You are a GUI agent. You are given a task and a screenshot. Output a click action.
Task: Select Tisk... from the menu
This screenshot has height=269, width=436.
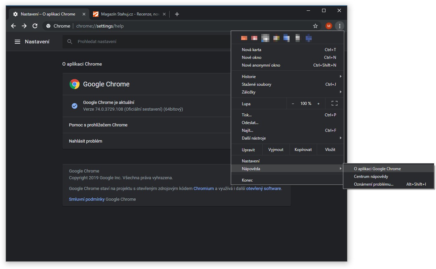pyautogui.click(x=288, y=115)
